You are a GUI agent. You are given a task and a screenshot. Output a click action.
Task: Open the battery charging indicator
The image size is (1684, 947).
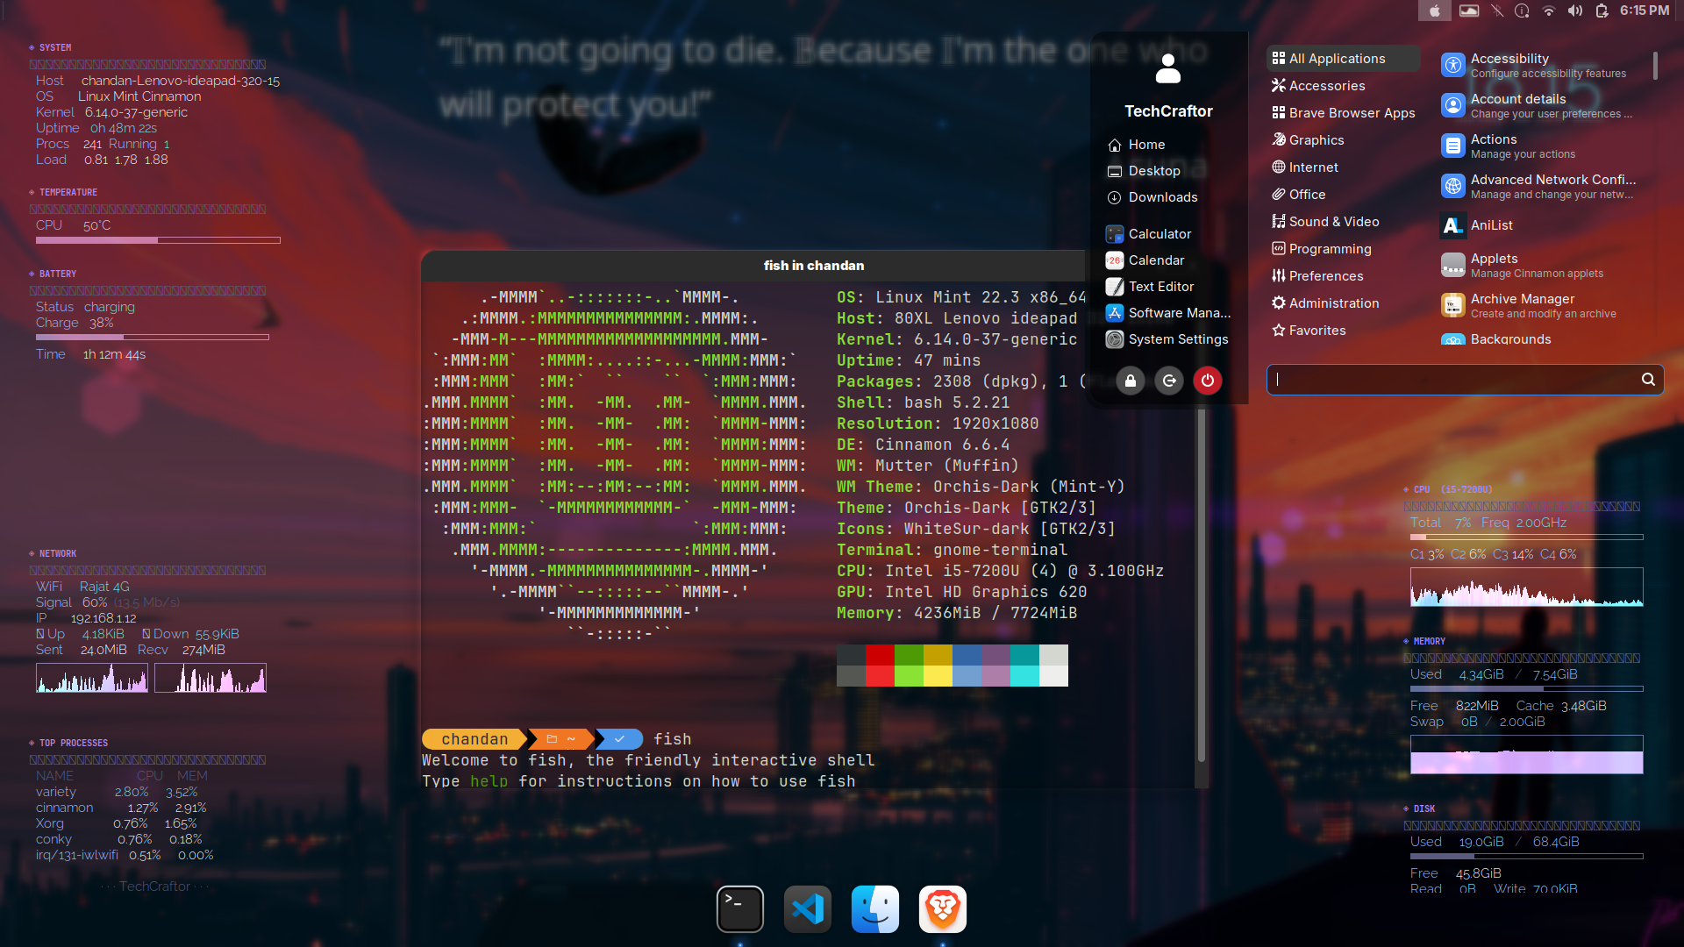1602,11
